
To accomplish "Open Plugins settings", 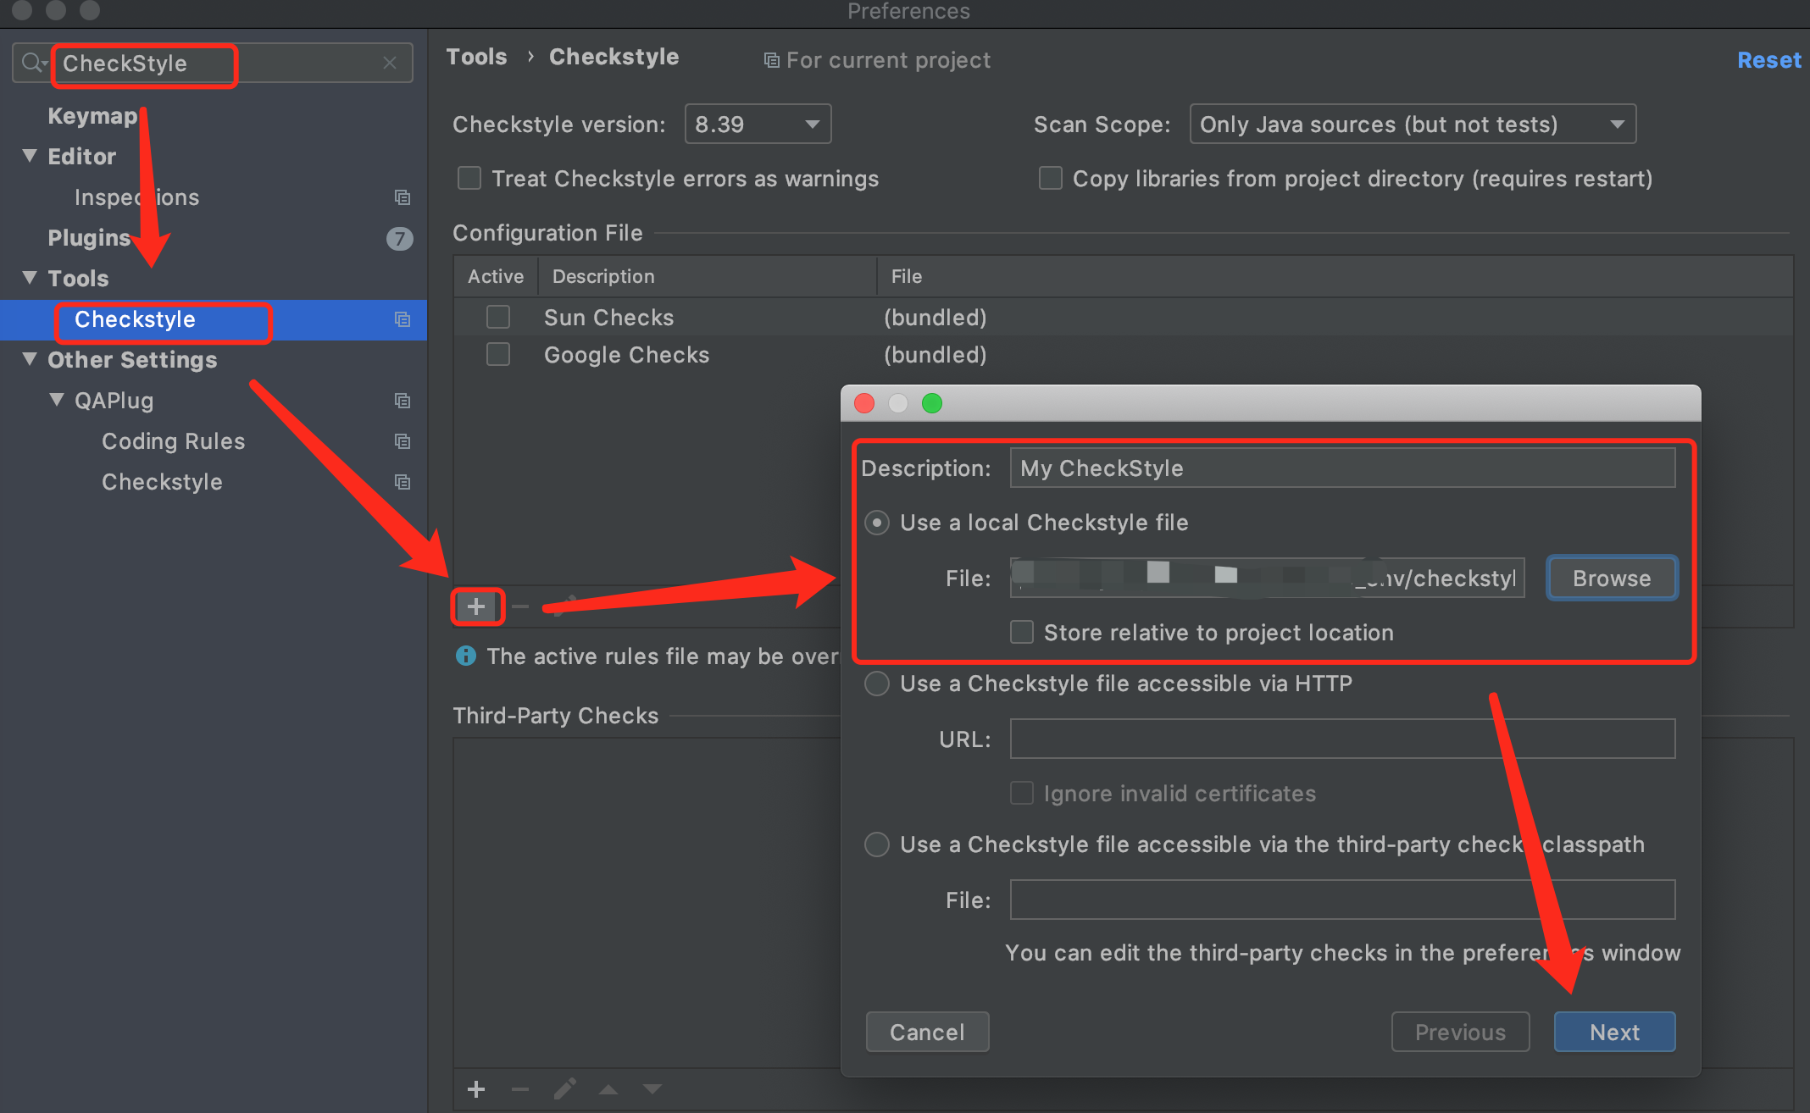I will click(89, 238).
